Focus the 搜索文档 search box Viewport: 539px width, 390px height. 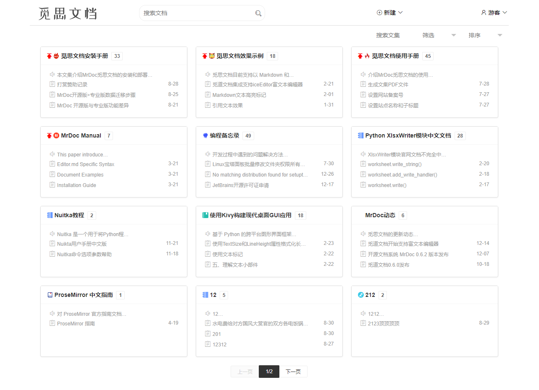point(197,13)
